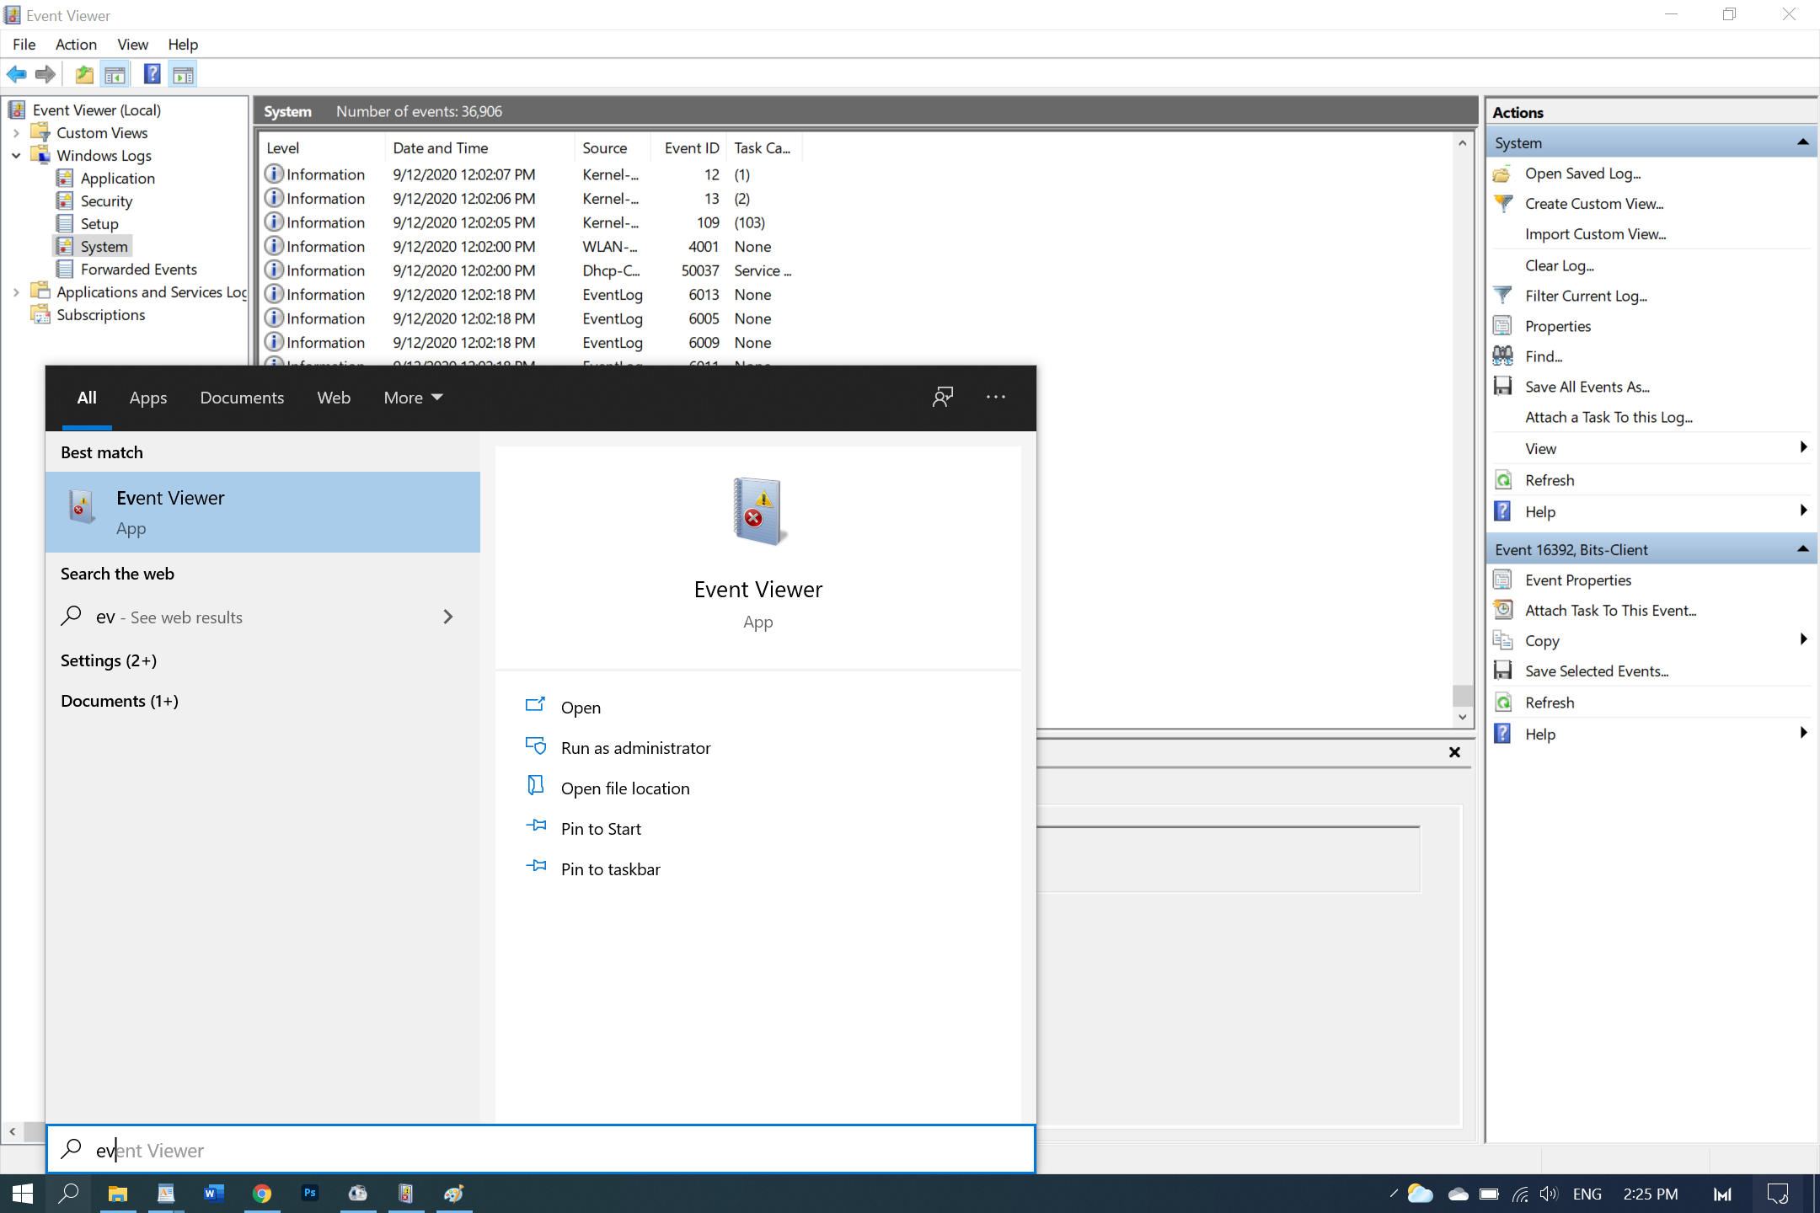Click Pin to Start option
The height and width of the screenshot is (1213, 1820).
pyautogui.click(x=601, y=829)
